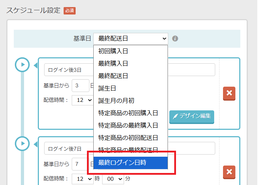This screenshot has height=185, width=258.
Task: Click the info icon beside 基準日 dropdown
Action: [175, 38]
